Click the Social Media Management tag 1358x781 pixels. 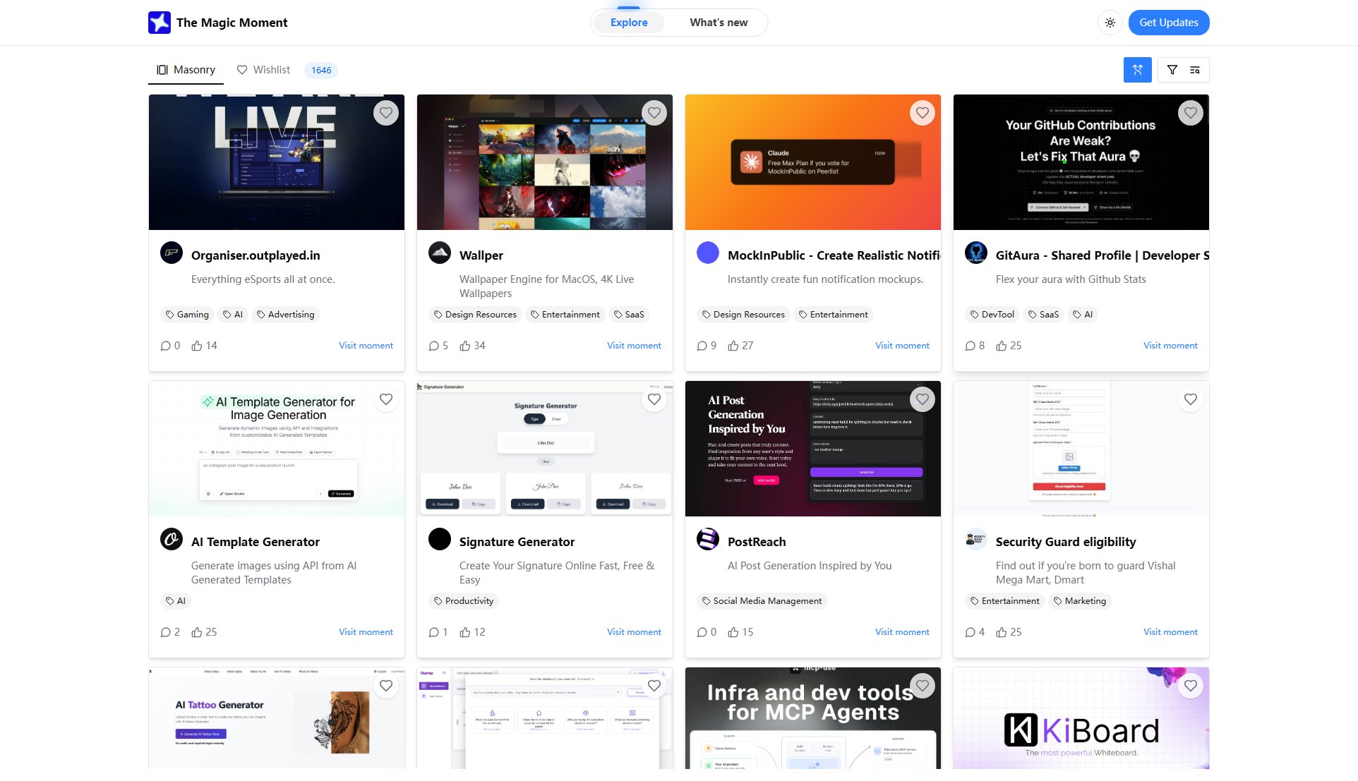[x=762, y=601]
